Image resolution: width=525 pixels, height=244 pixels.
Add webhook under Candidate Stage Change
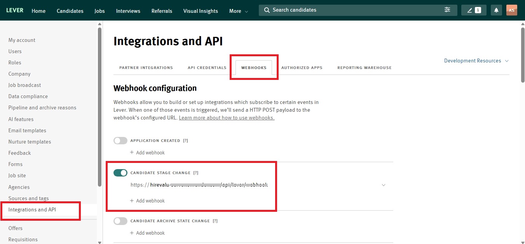tap(147, 201)
